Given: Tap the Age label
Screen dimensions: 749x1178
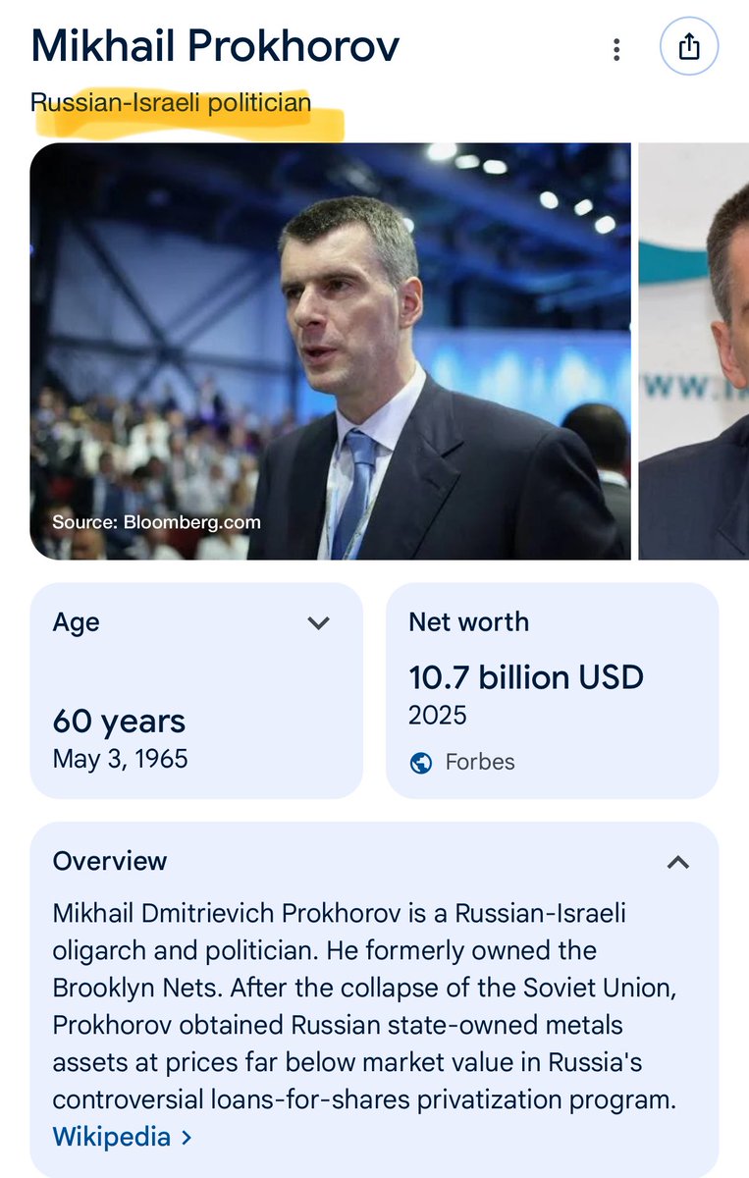Looking at the screenshot, I should click(x=76, y=622).
